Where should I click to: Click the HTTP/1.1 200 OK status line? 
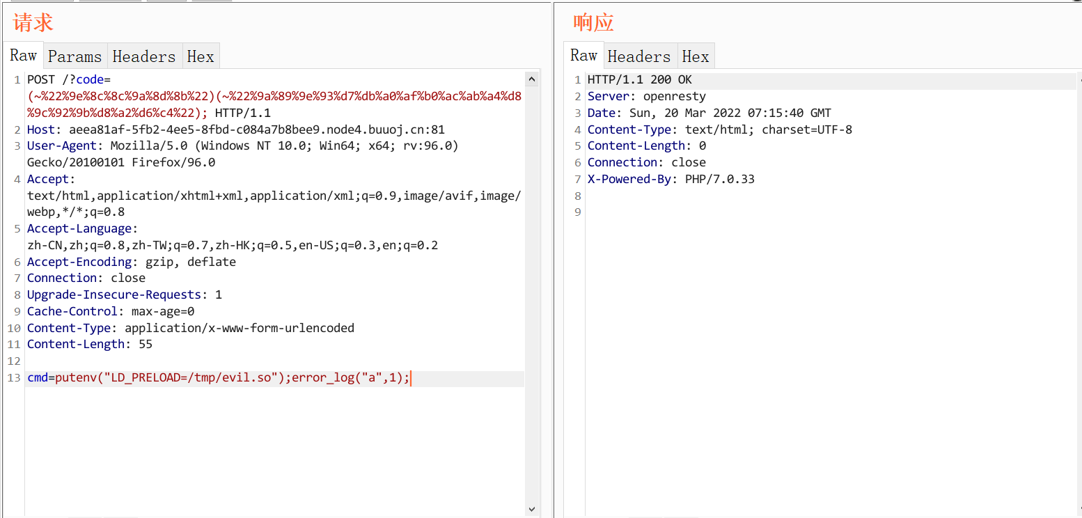[x=640, y=80]
